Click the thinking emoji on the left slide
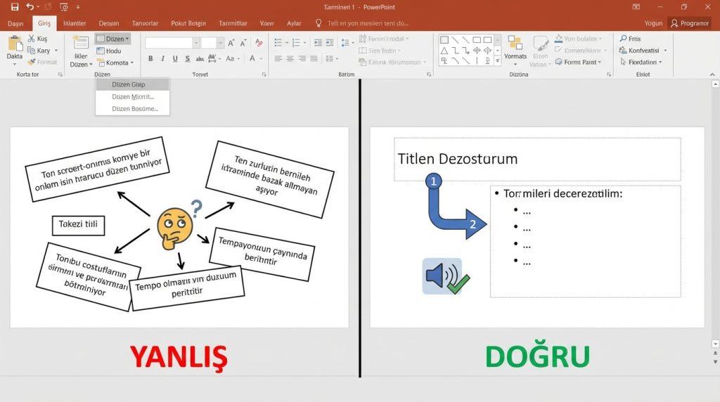The width and height of the screenshot is (720, 402). [175, 228]
